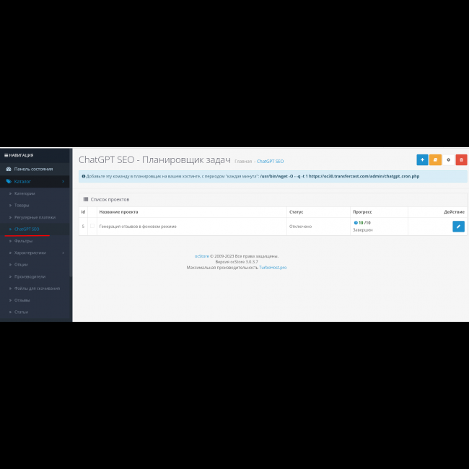
Task: Open Категории from the catalog menu
Action: pyautogui.click(x=25, y=193)
